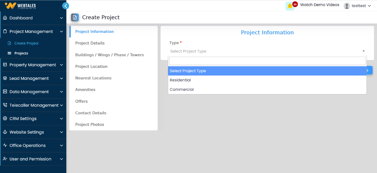Collapse the open Type dropdown arrow

pyautogui.click(x=363, y=50)
